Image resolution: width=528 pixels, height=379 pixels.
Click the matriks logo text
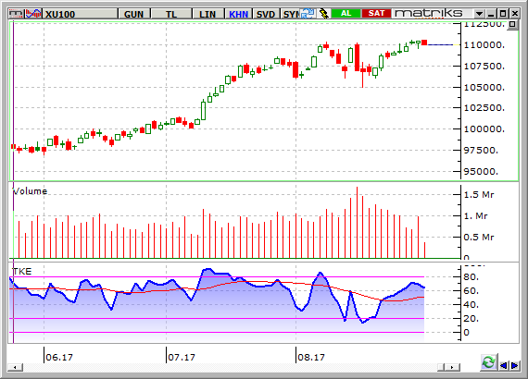(x=429, y=14)
